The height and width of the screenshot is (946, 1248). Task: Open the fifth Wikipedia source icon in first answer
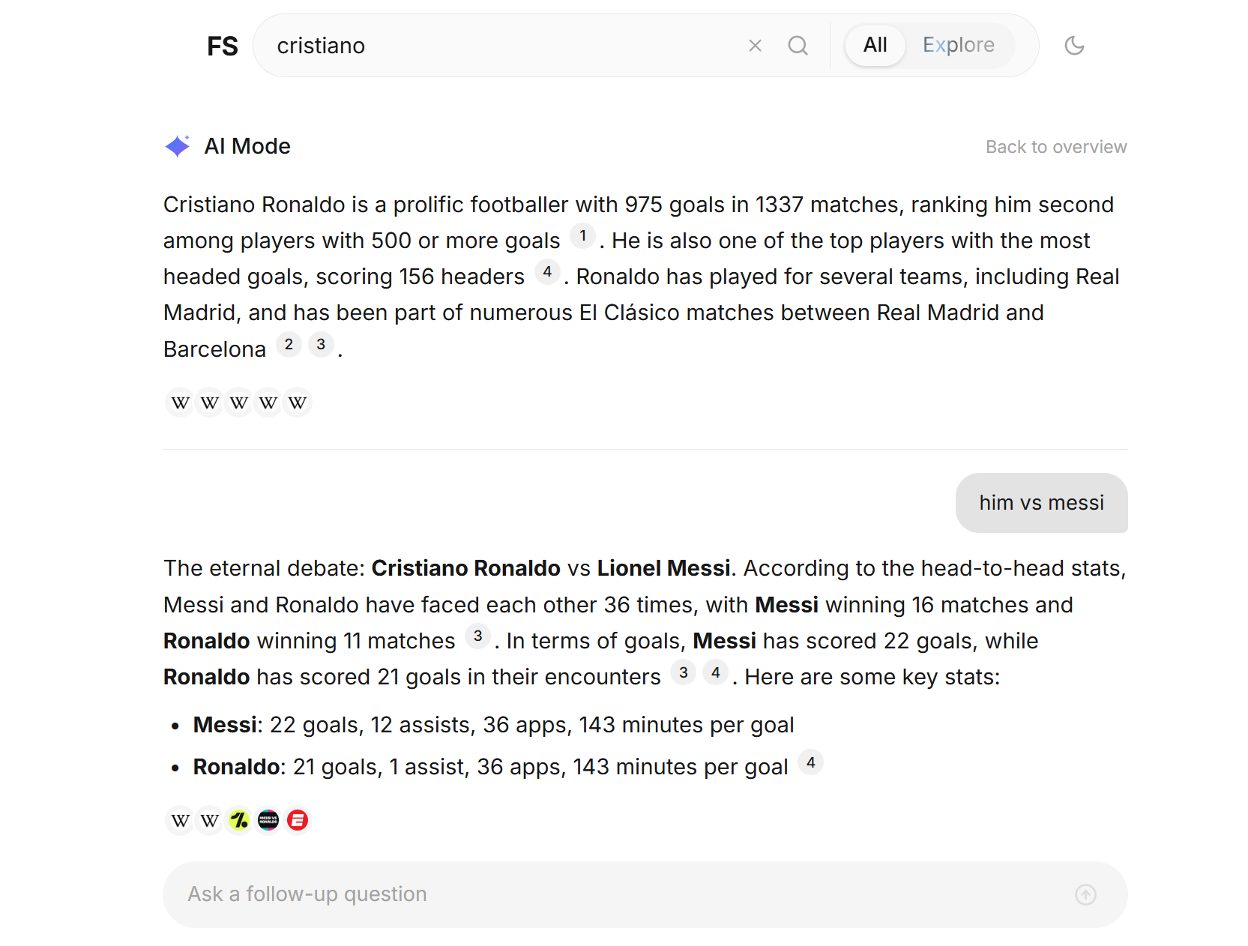point(298,403)
